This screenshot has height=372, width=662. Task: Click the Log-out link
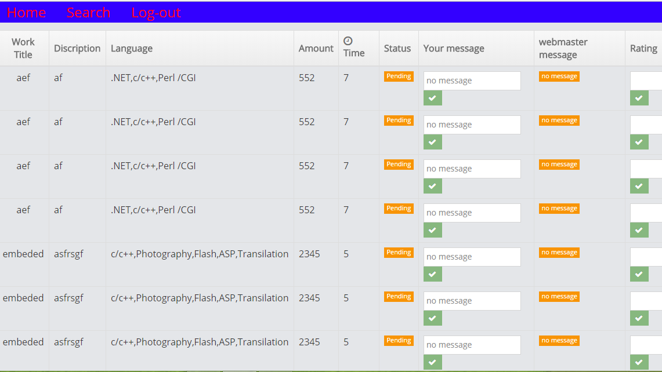coord(156,13)
